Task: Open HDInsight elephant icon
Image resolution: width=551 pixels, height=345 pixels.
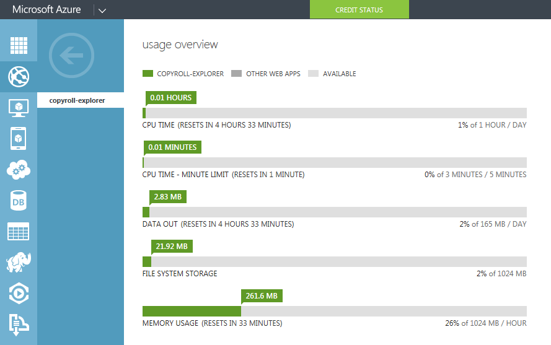Action: (x=19, y=262)
